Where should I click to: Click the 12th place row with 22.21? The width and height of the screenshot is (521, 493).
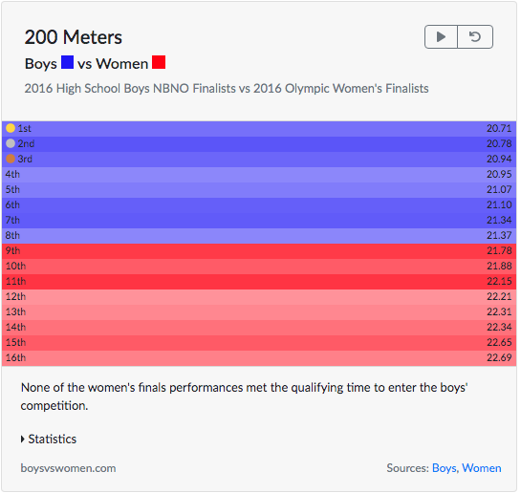click(259, 297)
